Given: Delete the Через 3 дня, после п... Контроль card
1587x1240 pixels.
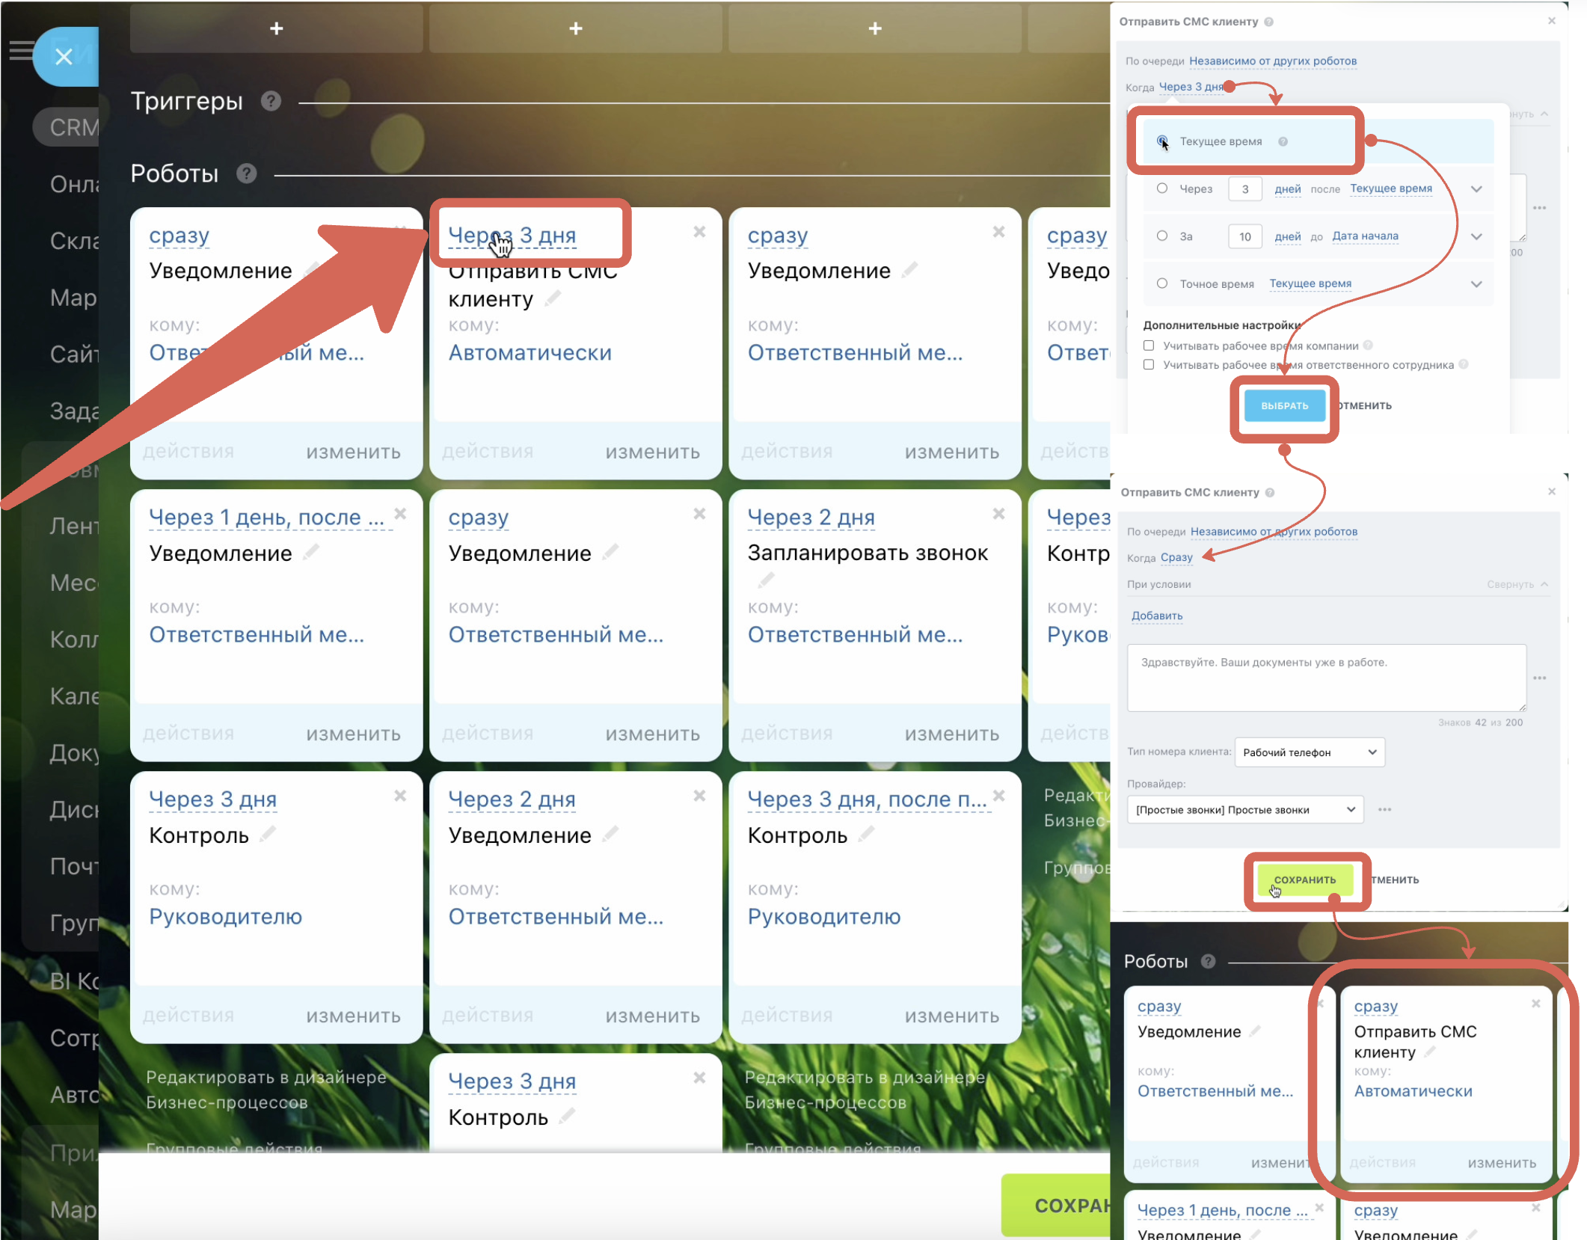Looking at the screenshot, I should tap(998, 796).
